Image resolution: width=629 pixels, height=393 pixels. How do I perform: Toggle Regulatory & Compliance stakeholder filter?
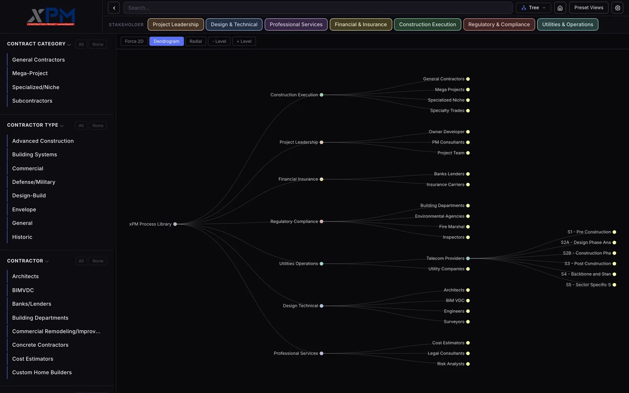[499, 24]
